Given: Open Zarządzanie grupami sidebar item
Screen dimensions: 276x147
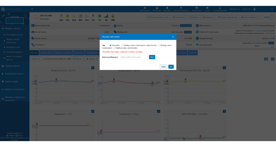Looking at the screenshot, I should pos(14,52).
